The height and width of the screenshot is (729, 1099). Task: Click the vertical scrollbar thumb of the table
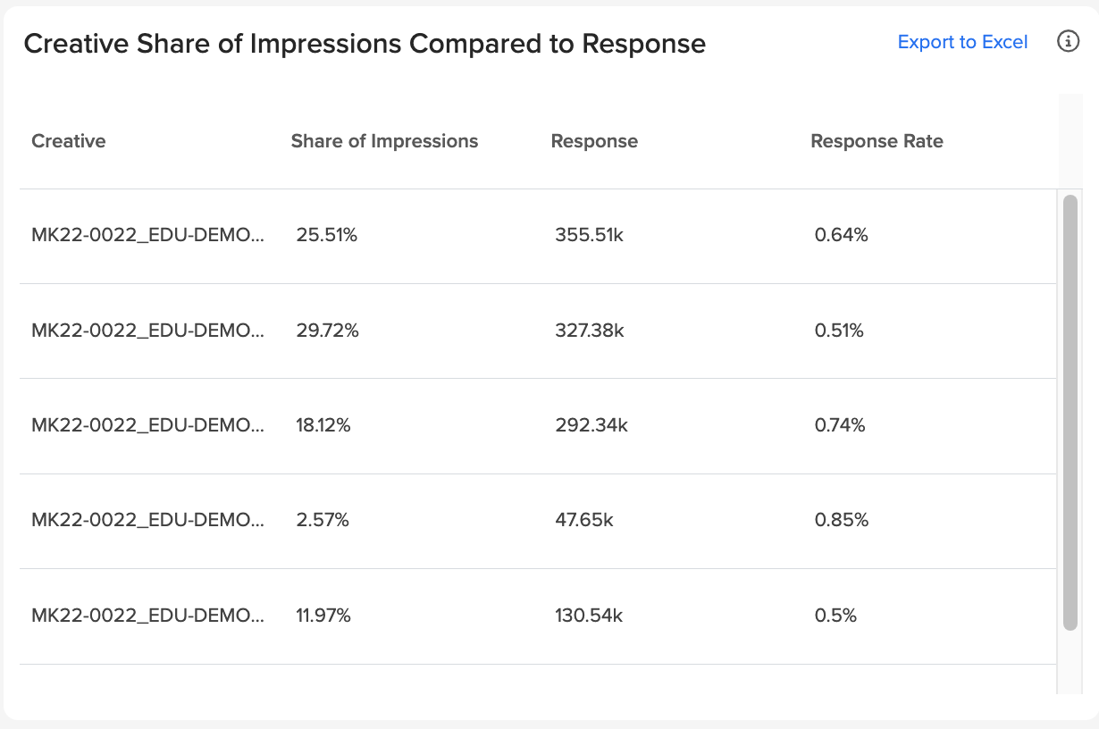[1070, 413]
